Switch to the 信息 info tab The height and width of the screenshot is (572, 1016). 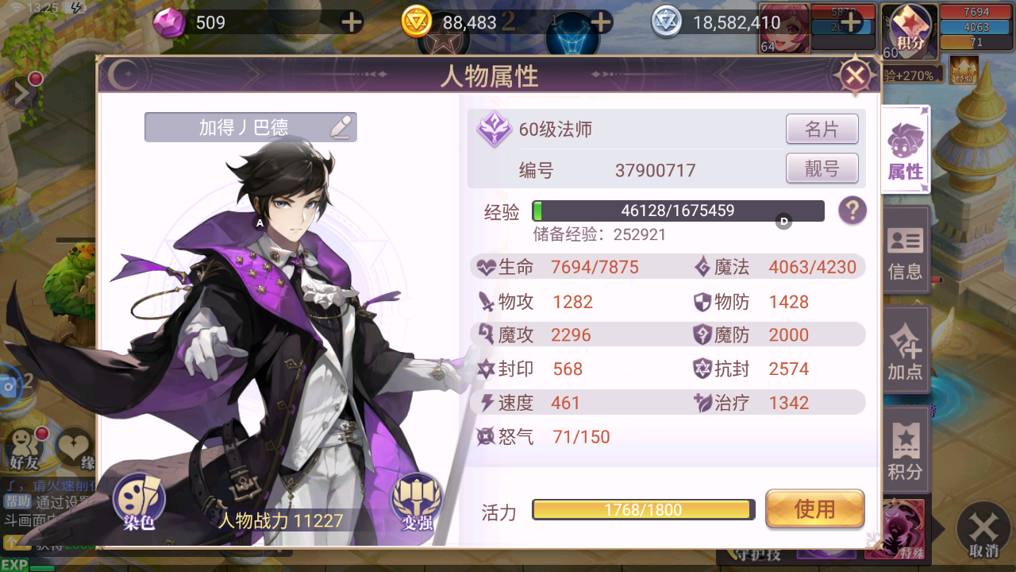coord(905,253)
